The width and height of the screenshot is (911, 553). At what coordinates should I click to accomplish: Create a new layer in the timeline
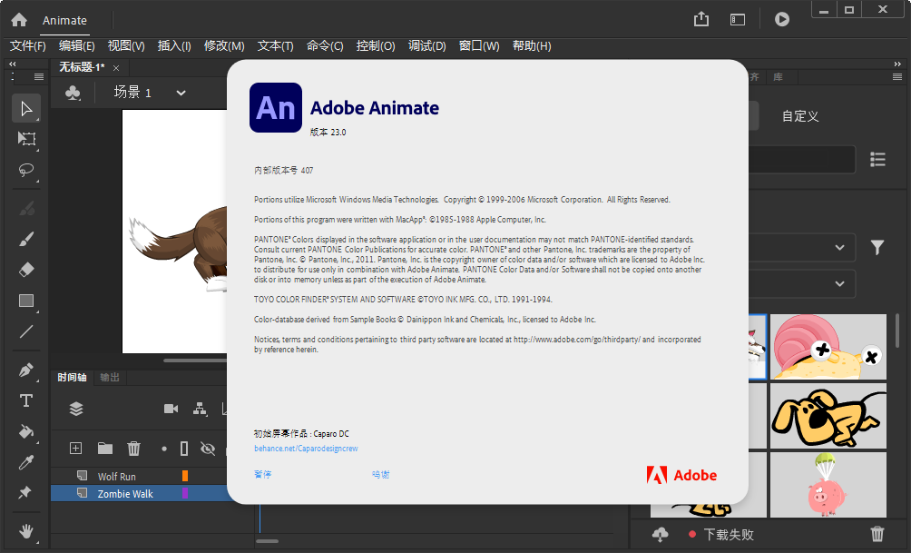(x=76, y=448)
